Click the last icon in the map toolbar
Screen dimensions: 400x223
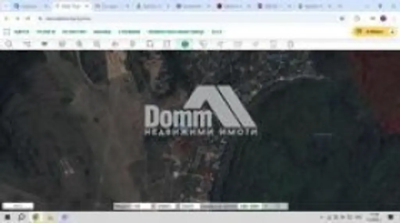point(290,44)
